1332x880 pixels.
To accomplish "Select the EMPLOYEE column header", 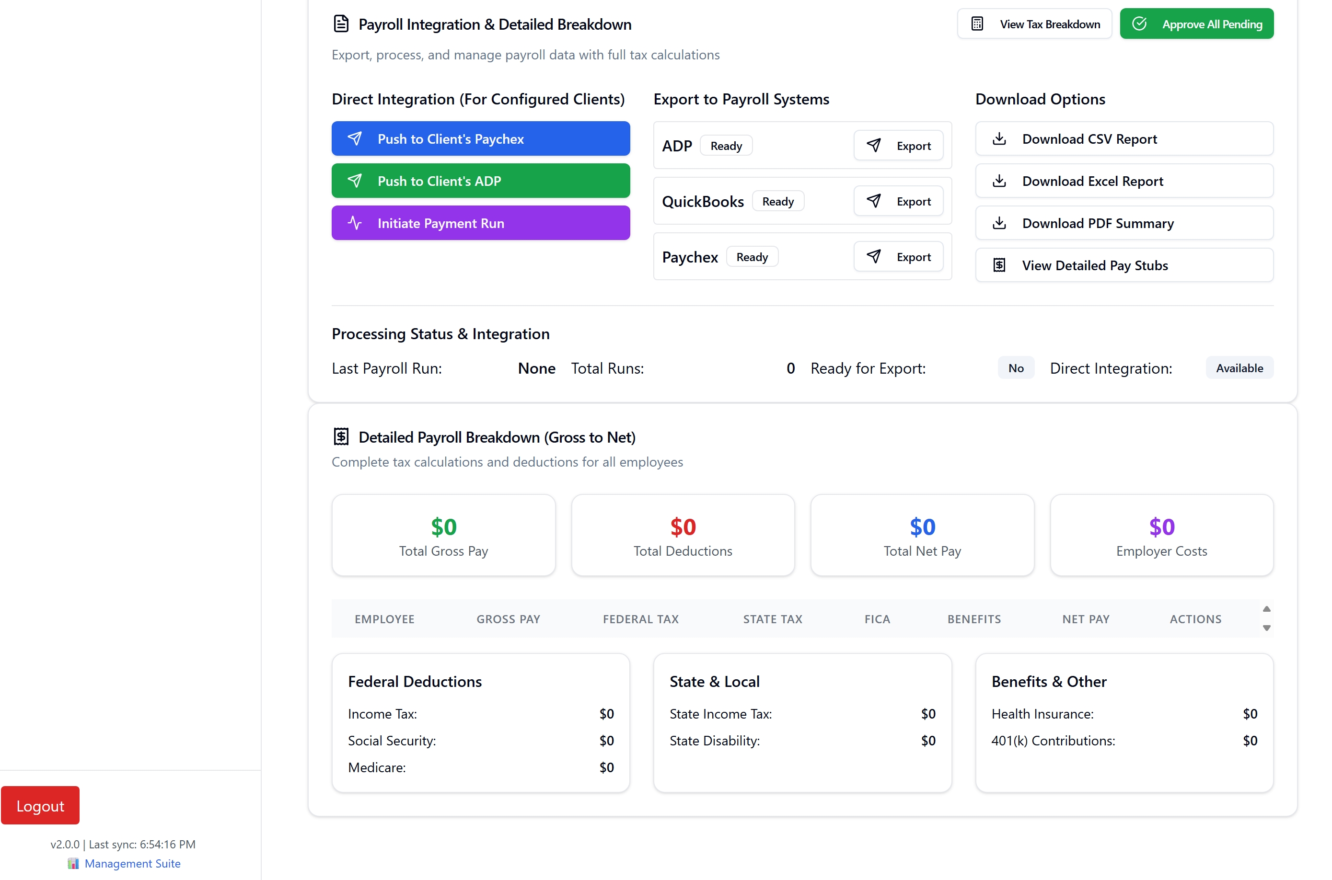I will click(x=384, y=618).
